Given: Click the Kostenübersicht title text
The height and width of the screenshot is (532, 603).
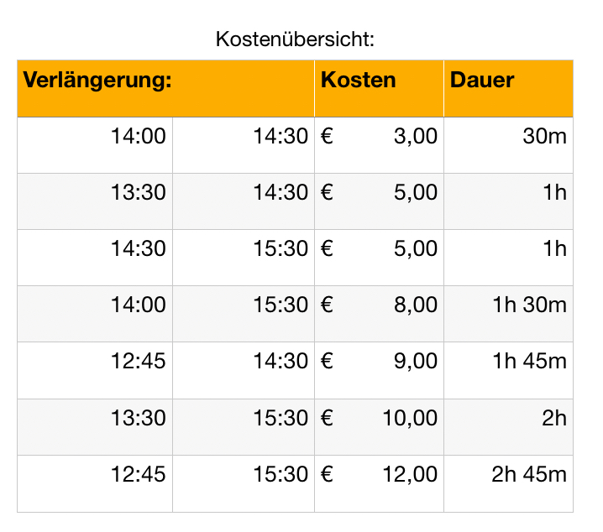Looking at the screenshot, I should [295, 39].
